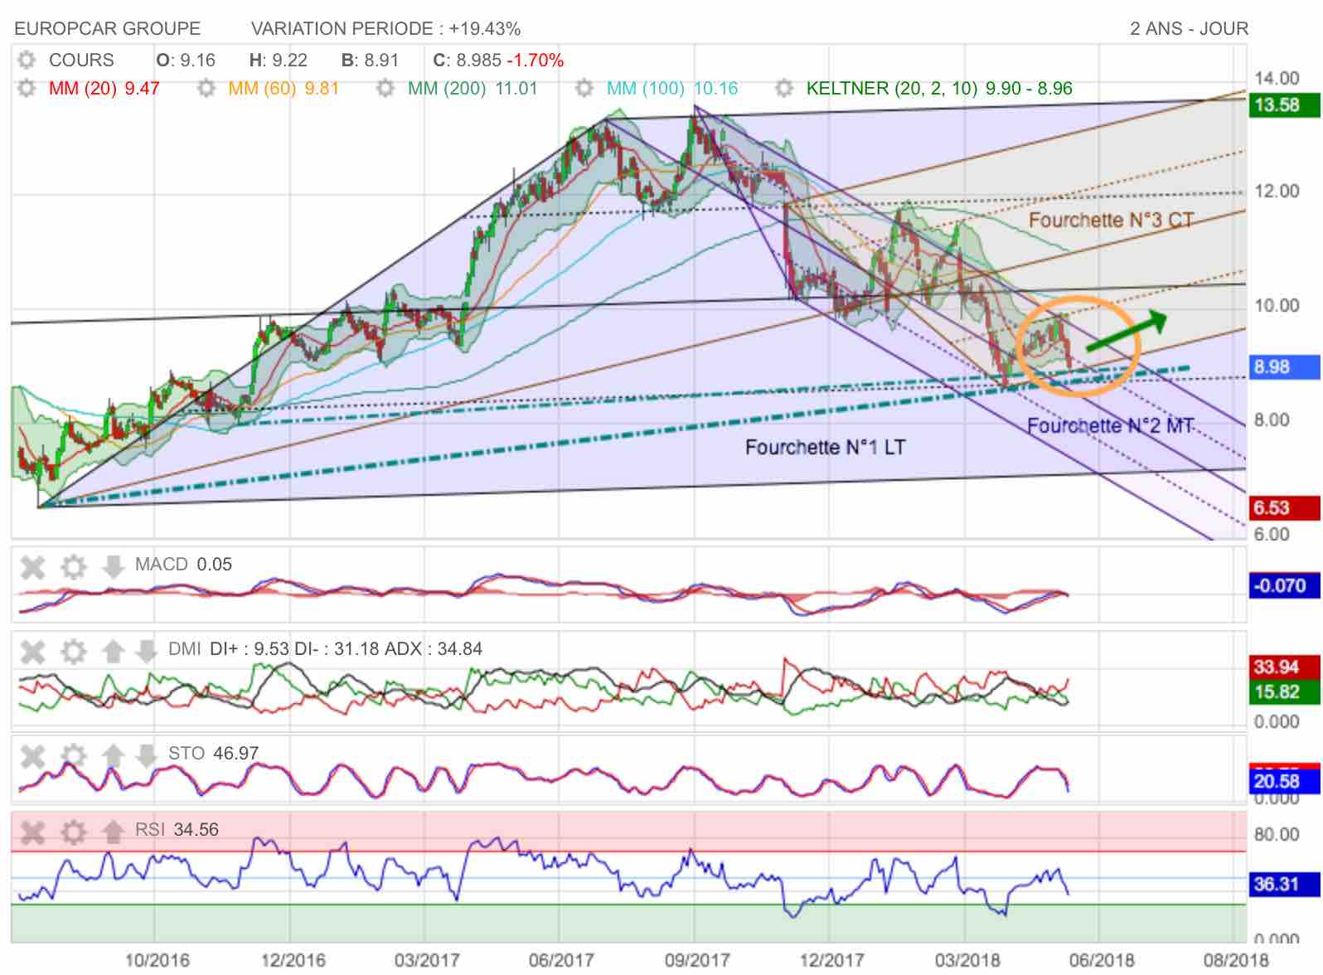The height and width of the screenshot is (975, 1323).
Task: Click the 06/2017 date on time axis
Action: [x=561, y=960]
